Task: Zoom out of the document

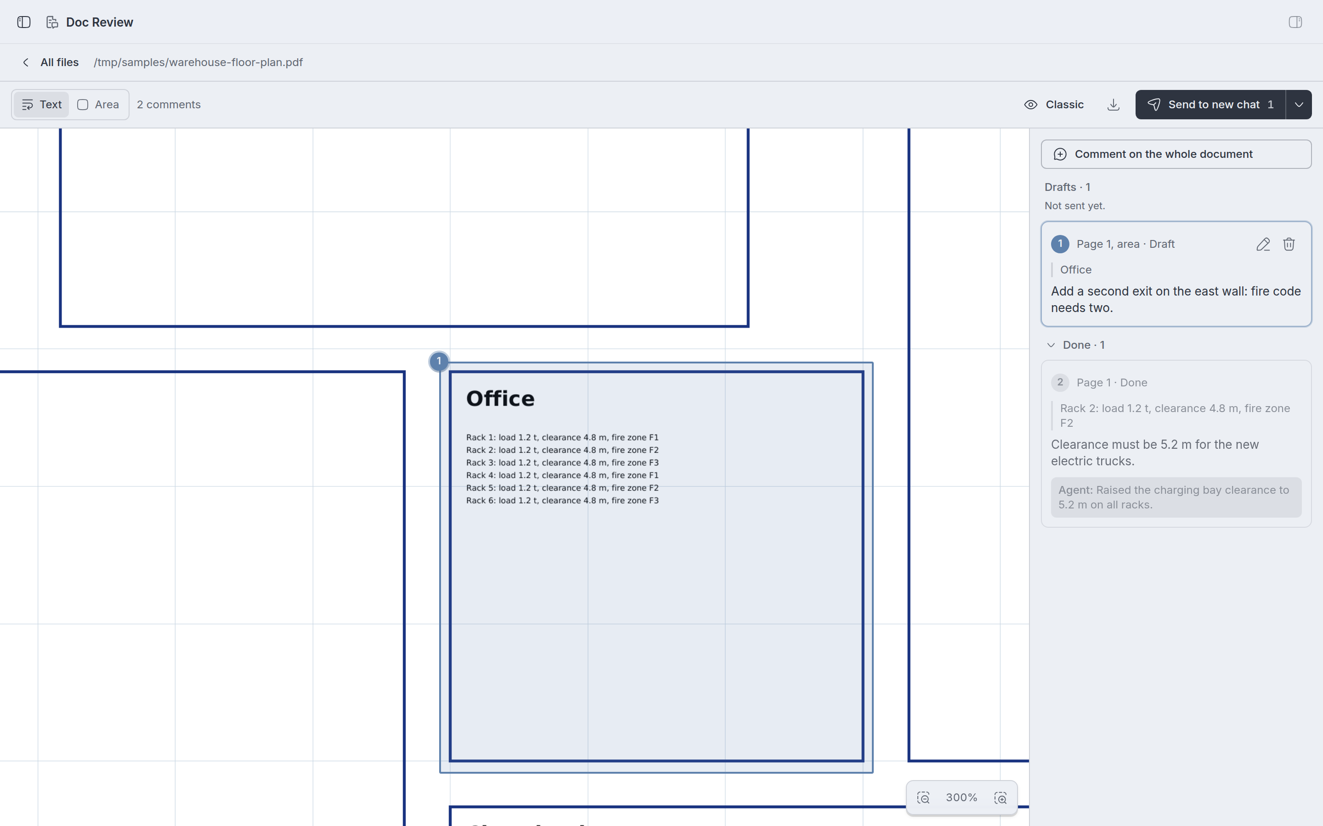Action: pyautogui.click(x=923, y=798)
